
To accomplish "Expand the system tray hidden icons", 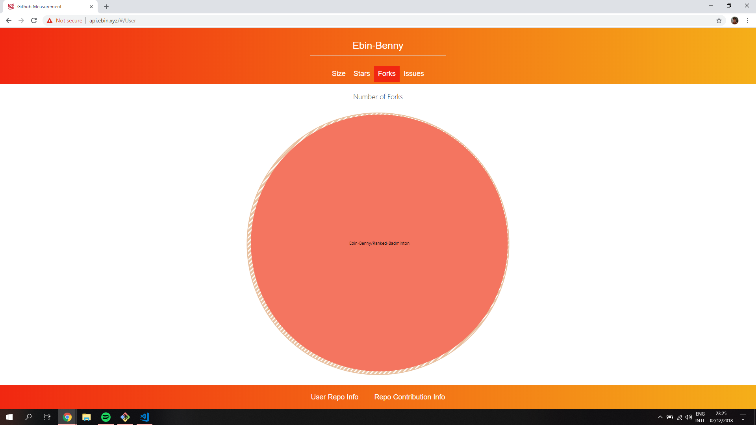I will (660, 417).
